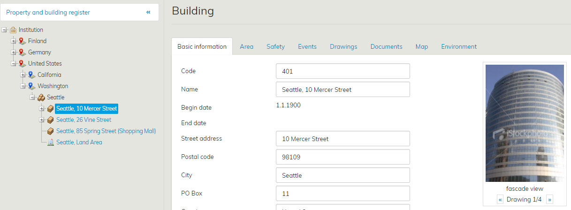Click the fascade view building thumbnail
This screenshot has width=571, height=210.
coord(525,123)
